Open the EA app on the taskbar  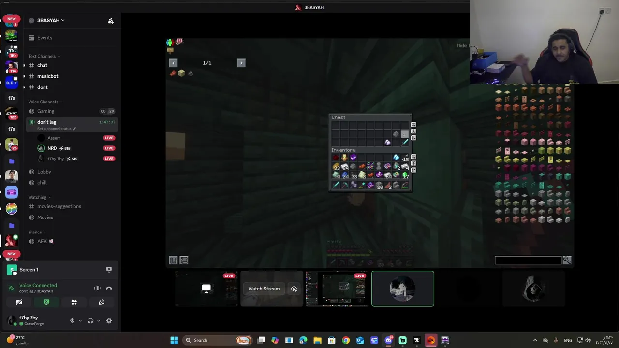point(431,340)
